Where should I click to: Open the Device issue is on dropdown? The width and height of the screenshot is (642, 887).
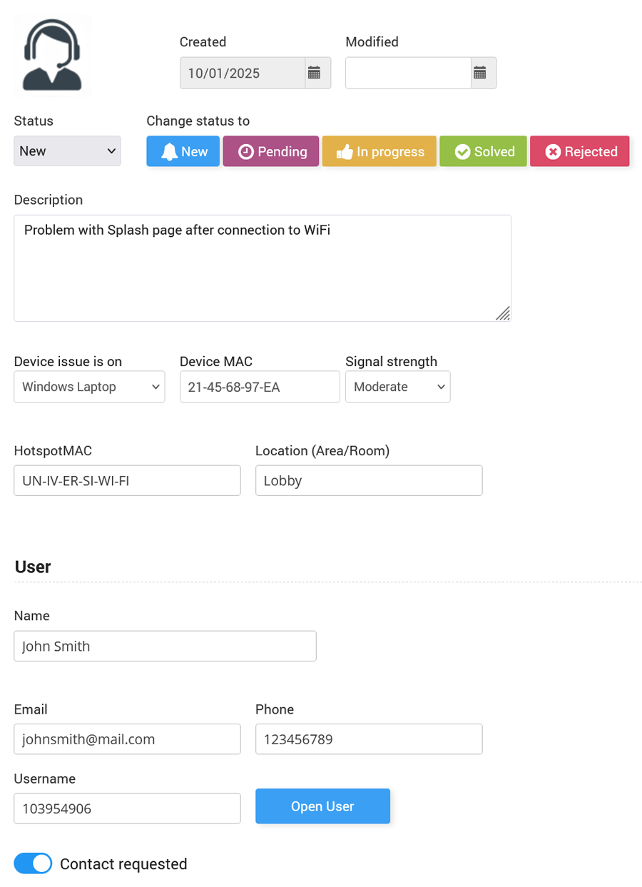click(x=89, y=387)
